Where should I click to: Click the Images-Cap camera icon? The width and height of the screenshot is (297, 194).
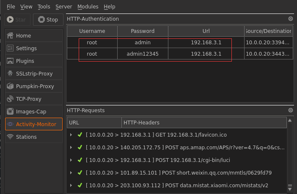click(x=10, y=112)
